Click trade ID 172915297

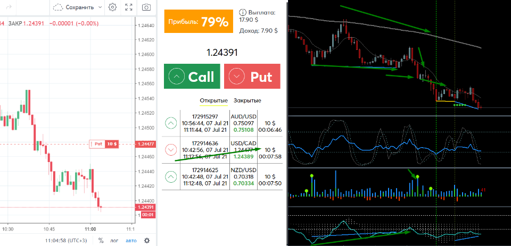tap(204, 116)
